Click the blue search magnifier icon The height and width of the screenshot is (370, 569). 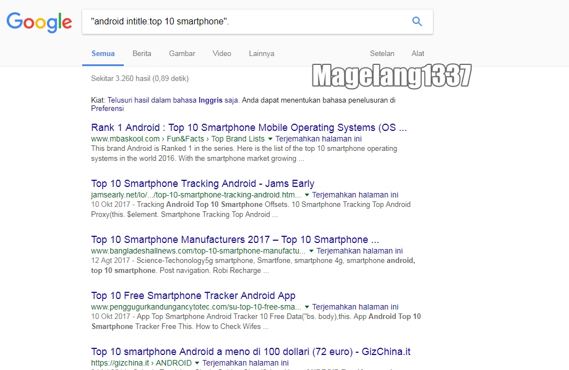click(x=417, y=22)
